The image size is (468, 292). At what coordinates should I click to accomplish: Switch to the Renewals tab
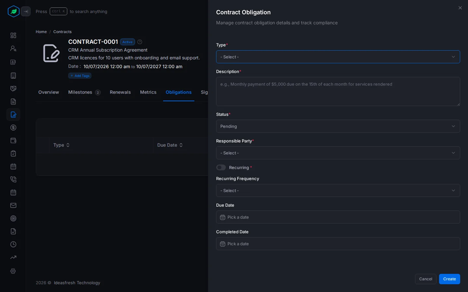click(120, 92)
